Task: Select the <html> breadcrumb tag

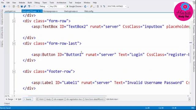Action: coord(41,99)
